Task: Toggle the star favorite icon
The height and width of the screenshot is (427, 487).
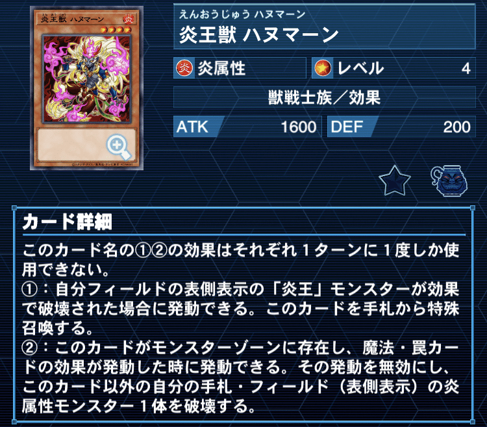Action: click(394, 181)
